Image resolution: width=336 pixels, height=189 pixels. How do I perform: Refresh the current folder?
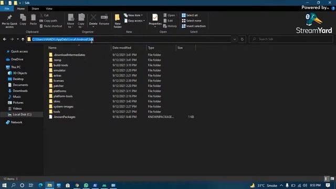242,39
